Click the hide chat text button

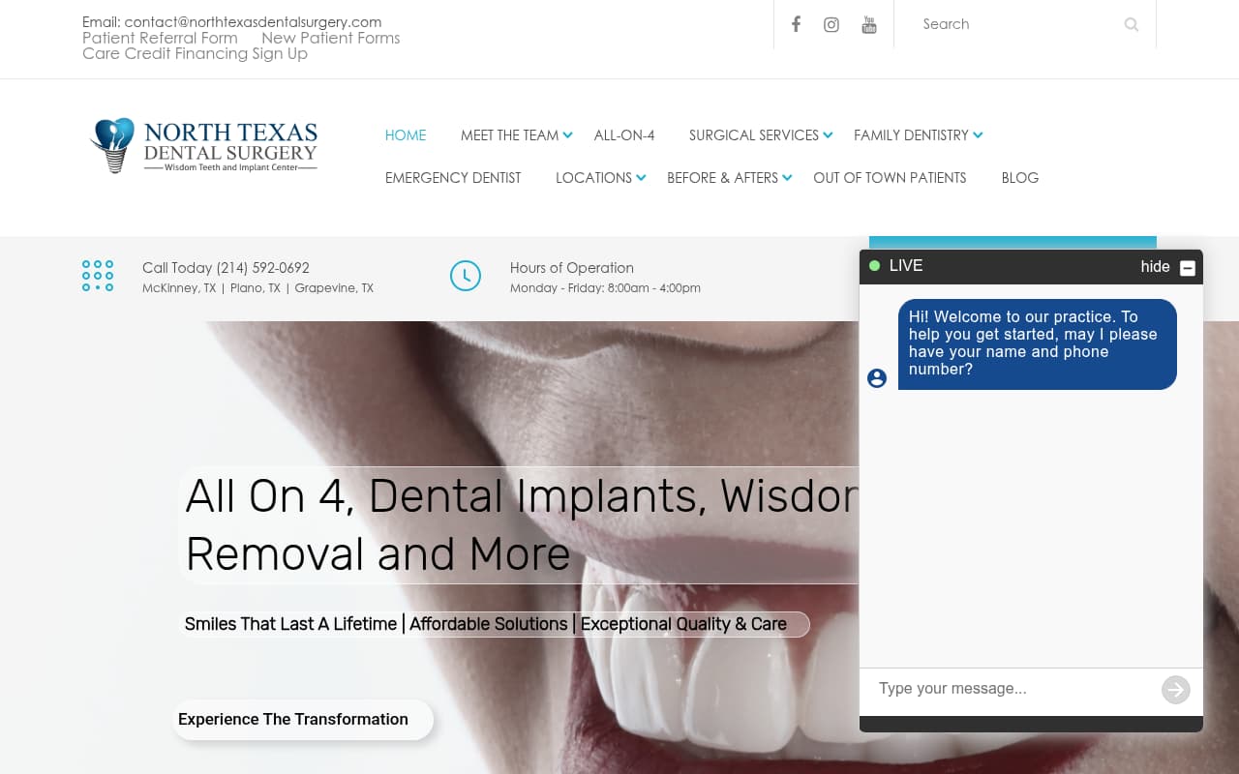tap(1155, 267)
